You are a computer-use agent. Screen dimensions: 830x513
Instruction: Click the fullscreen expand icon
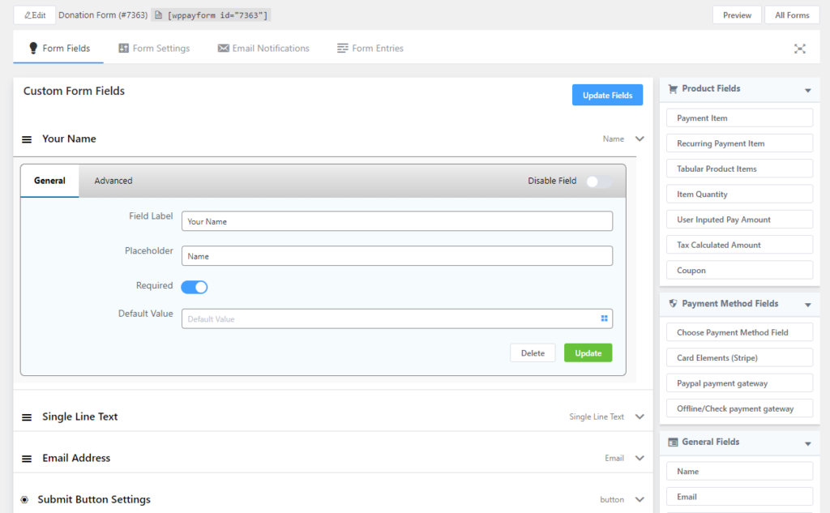click(x=800, y=49)
